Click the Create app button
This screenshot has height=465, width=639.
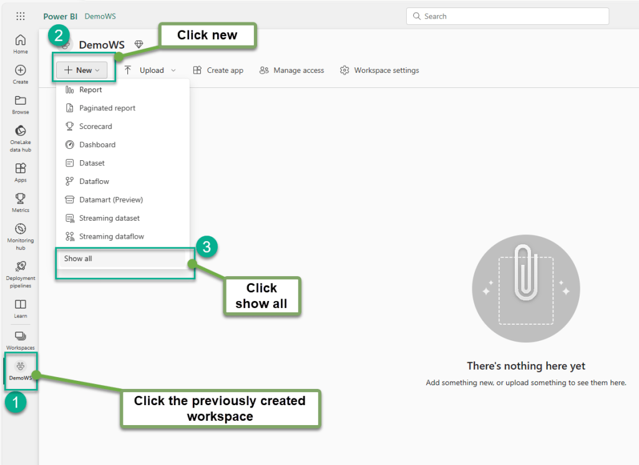pyautogui.click(x=218, y=70)
